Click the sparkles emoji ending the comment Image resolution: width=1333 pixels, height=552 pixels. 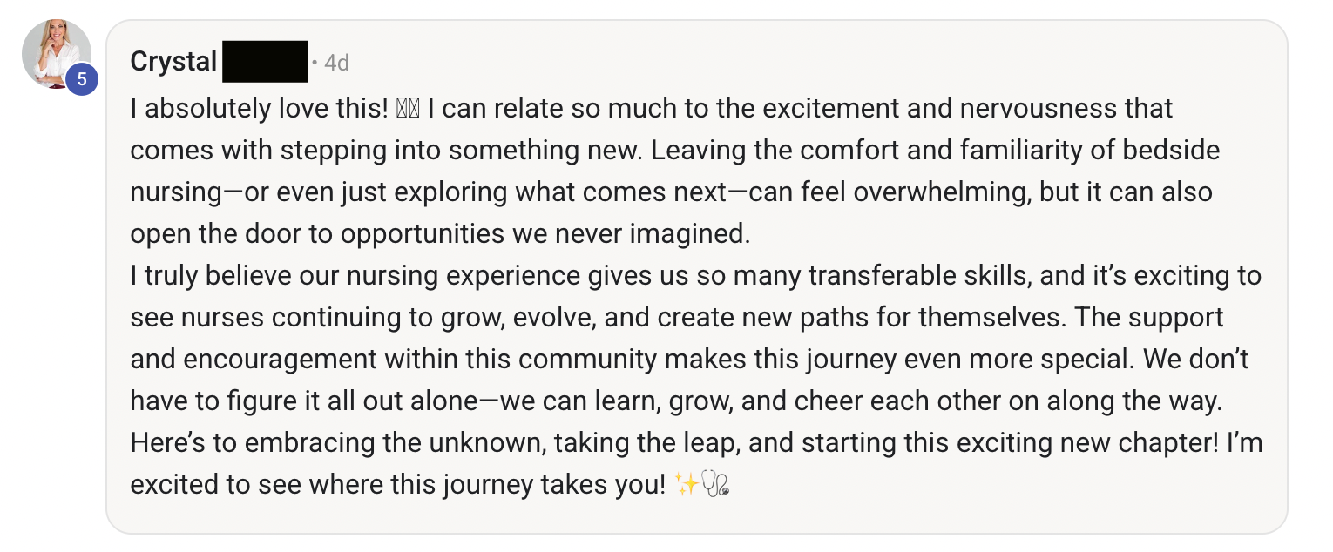pos(686,485)
